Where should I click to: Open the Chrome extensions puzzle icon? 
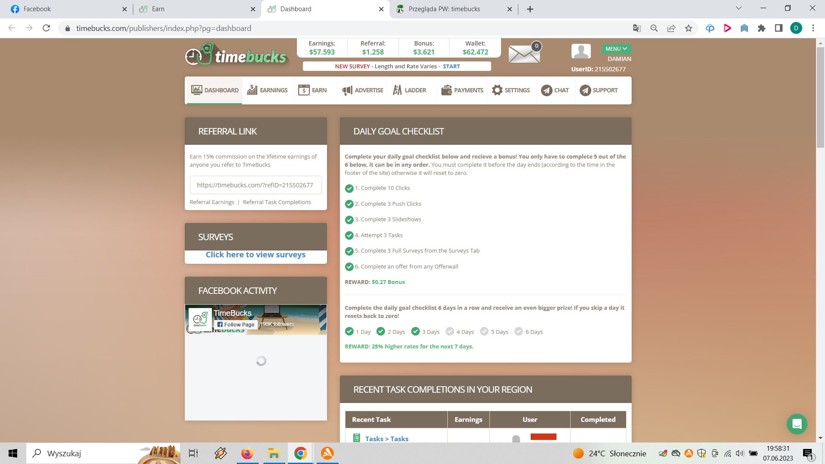pyautogui.click(x=761, y=28)
